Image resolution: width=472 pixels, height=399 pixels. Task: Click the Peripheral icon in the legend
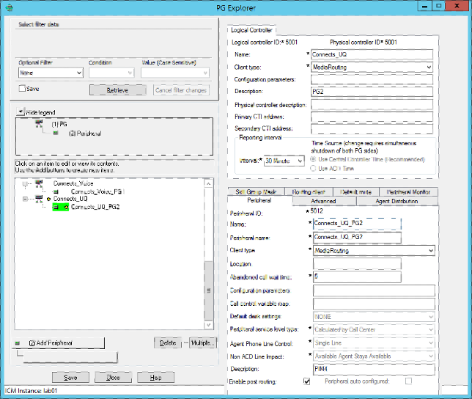pos(56,133)
